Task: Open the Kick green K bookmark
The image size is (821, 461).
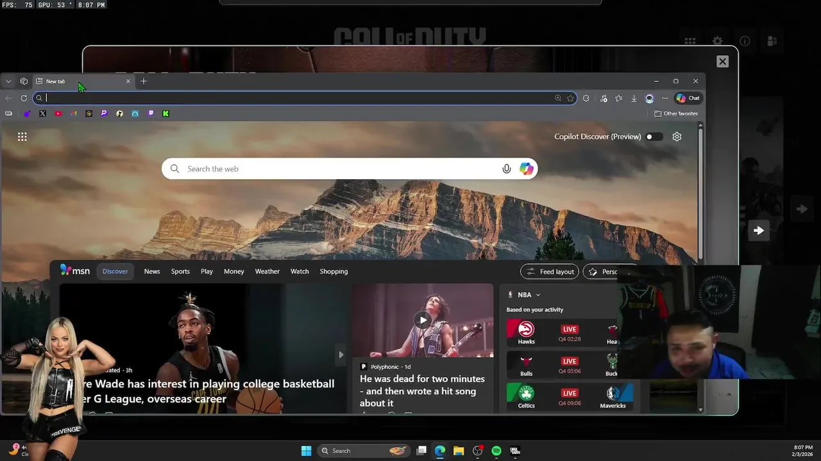Action: pyautogui.click(x=165, y=113)
